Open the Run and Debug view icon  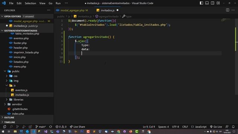[x=24, y=127]
